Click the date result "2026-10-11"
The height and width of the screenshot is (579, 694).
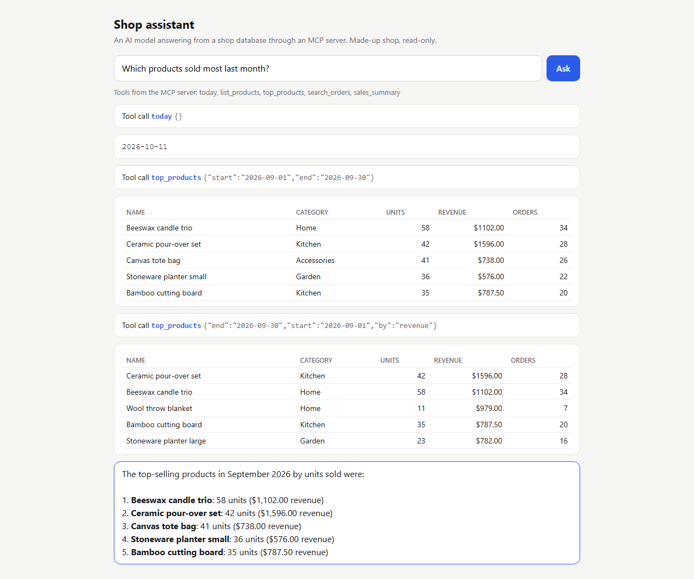145,147
